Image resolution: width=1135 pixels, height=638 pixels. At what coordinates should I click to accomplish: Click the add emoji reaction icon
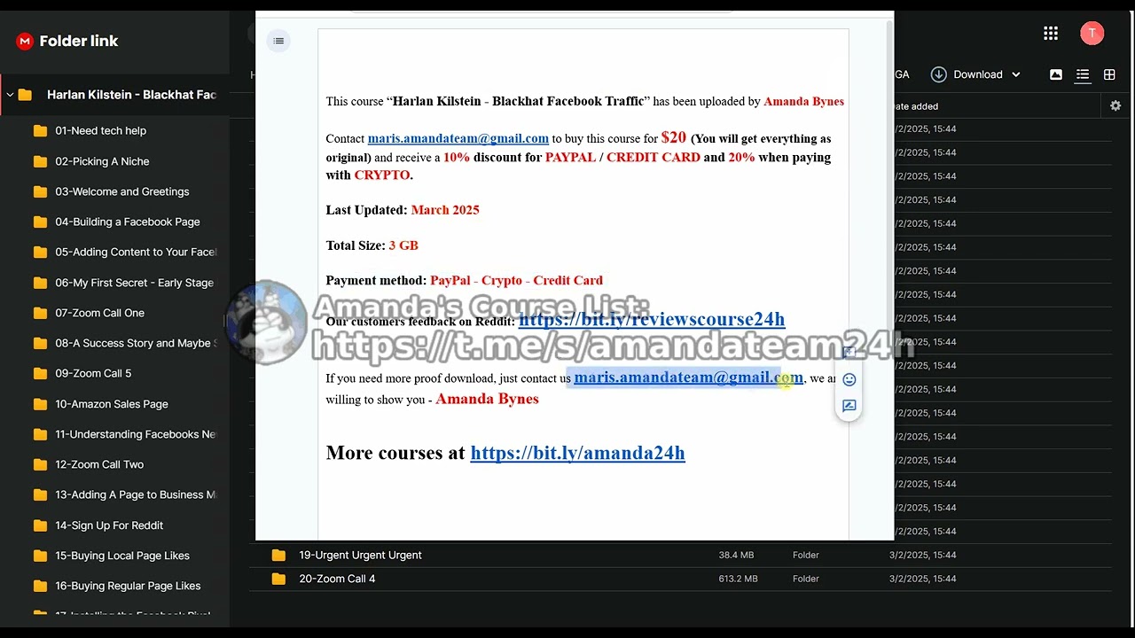click(849, 380)
